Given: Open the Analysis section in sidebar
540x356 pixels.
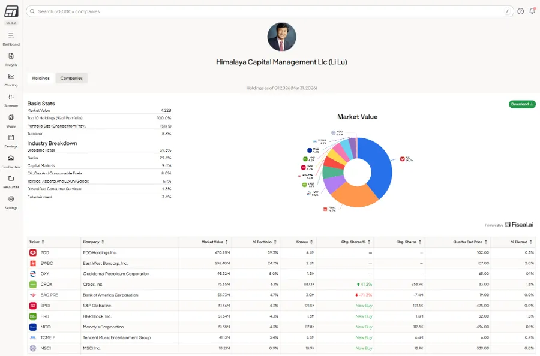Looking at the screenshot, I should pyautogui.click(x=11, y=59).
